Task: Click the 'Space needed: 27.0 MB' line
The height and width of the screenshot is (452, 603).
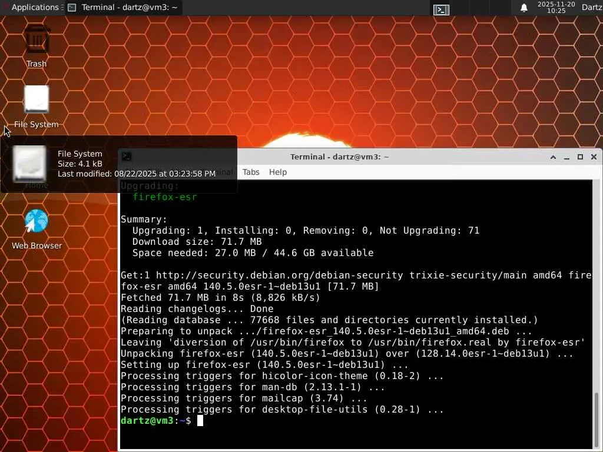Action: click(x=253, y=253)
